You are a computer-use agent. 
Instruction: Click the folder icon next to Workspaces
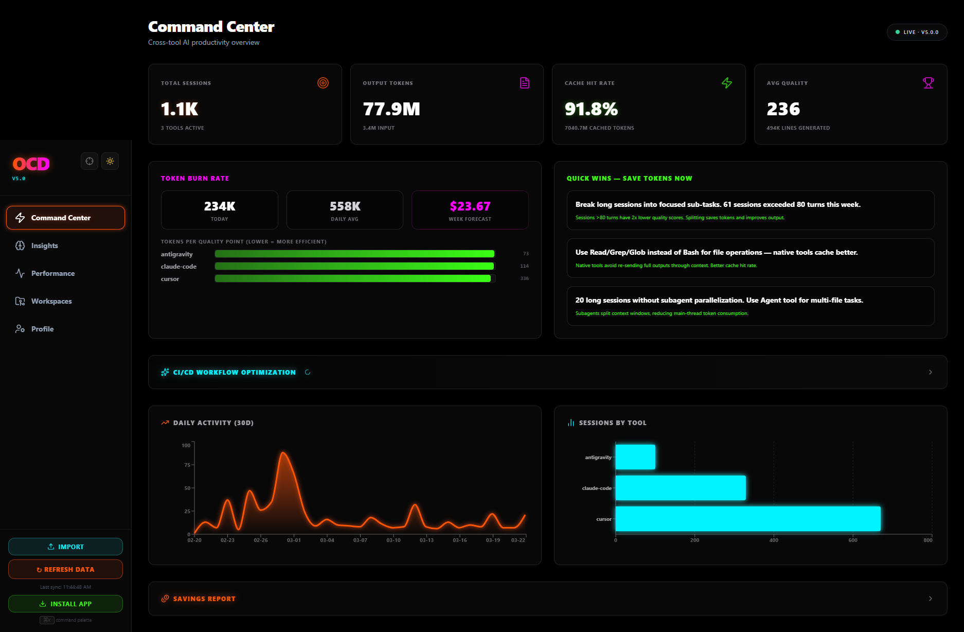tap(20, 301)
